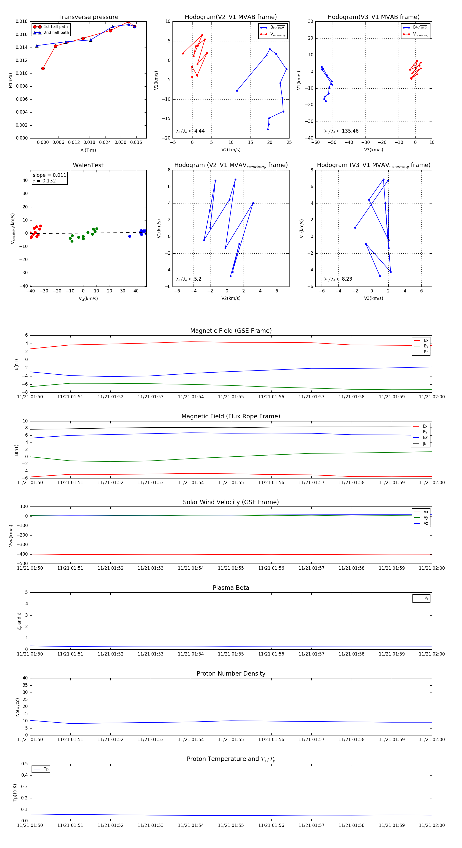The height and width of the screenshot is (848, 462).
Task: Click the 'Vsw(km/s)' y-axis label
Action: pos(11,536)
